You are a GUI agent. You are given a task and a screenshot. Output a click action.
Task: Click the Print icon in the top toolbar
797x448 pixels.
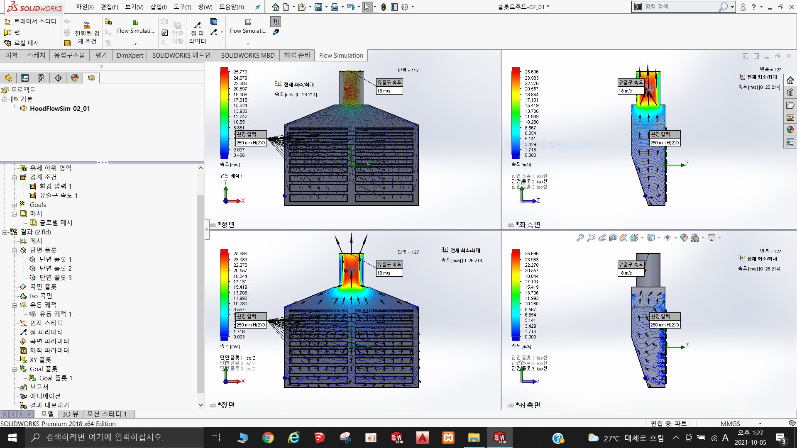pyautogui.click(x=335, y=7)
